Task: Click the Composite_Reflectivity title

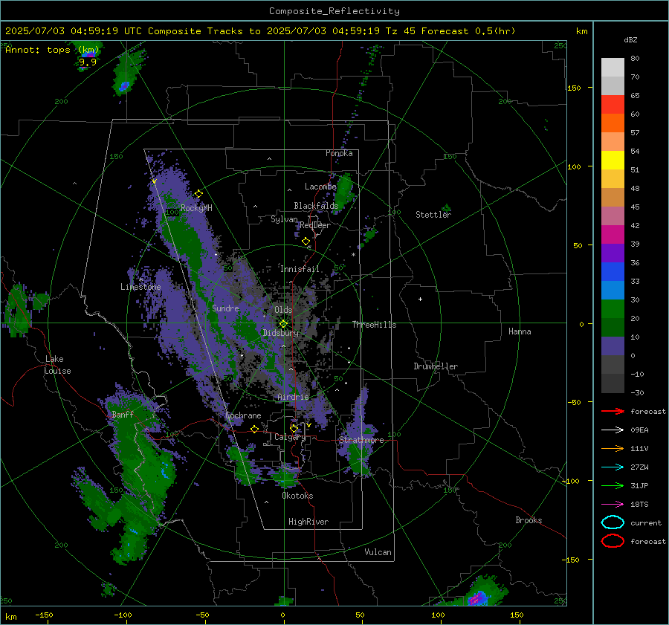Action: 334,11
